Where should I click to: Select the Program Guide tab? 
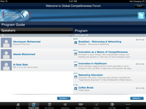point(34,106)
